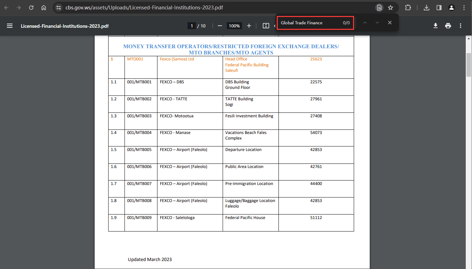Click the vertical scrollbar thumb
Viewport: 472px width, 269px height.
[469, 65]
